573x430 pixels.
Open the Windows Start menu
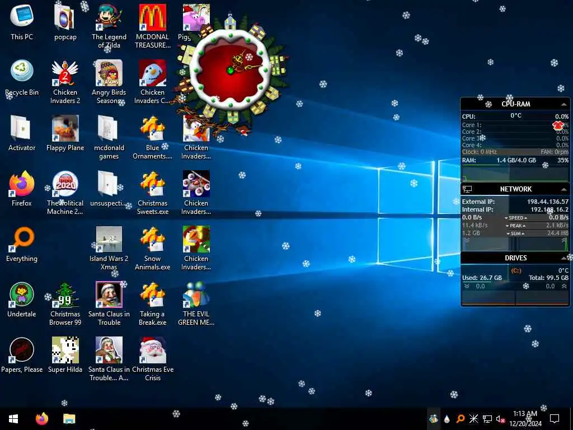13,419
